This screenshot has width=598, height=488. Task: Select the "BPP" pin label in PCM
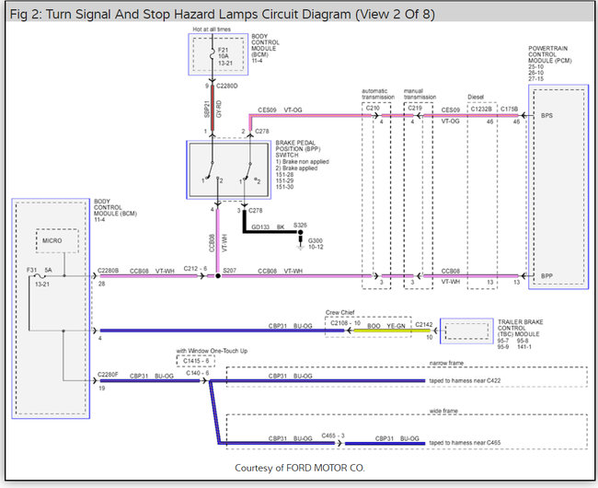[x=546, y=276]
